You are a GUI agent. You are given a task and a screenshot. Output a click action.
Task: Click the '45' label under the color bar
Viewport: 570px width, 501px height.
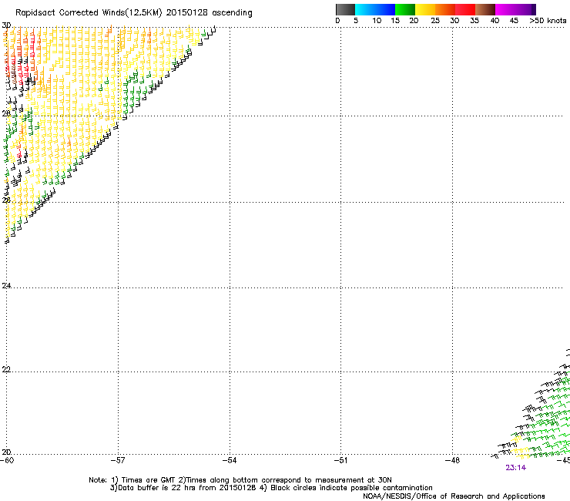coord(514,21)
